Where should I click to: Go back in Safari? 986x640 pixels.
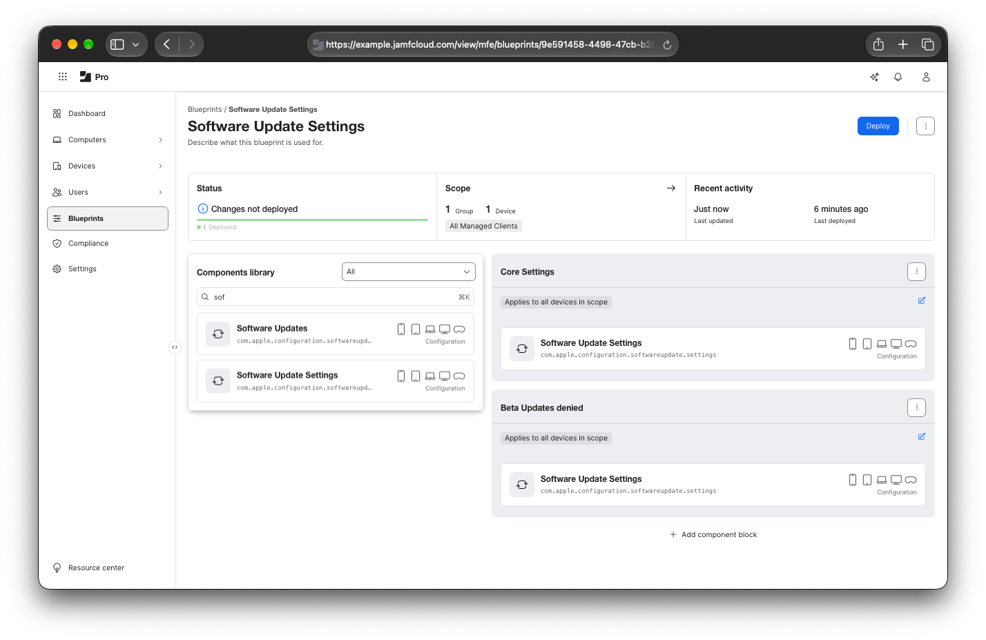[x=166, y=44]
